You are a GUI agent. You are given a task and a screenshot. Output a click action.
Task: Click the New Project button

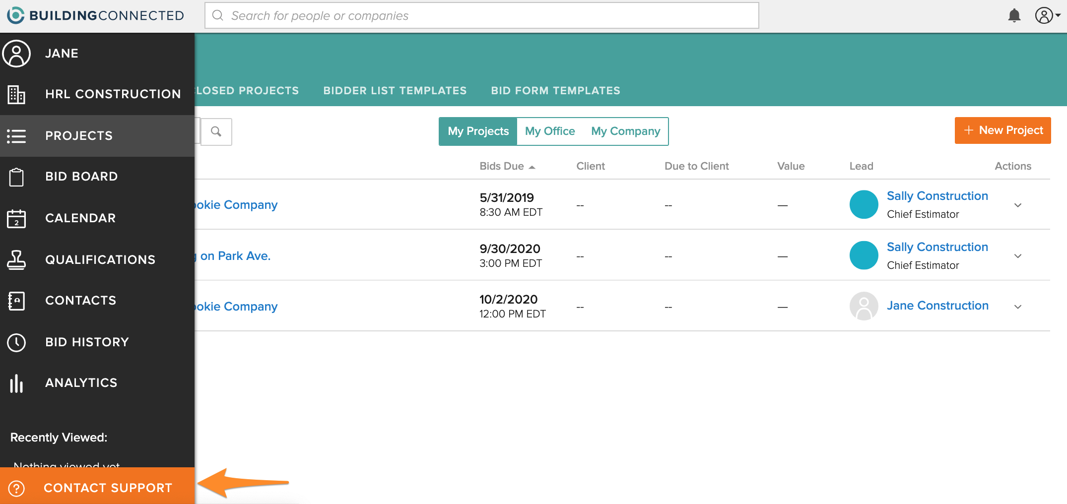pyautogui.click(x=1002, y=130)
